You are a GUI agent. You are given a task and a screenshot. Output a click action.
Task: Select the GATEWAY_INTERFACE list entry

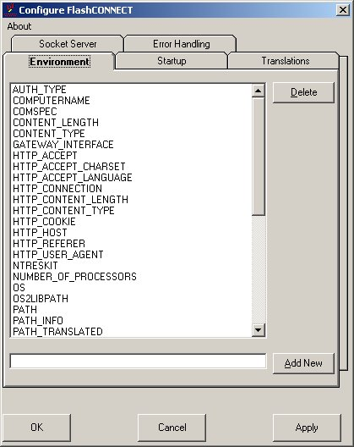63,145
